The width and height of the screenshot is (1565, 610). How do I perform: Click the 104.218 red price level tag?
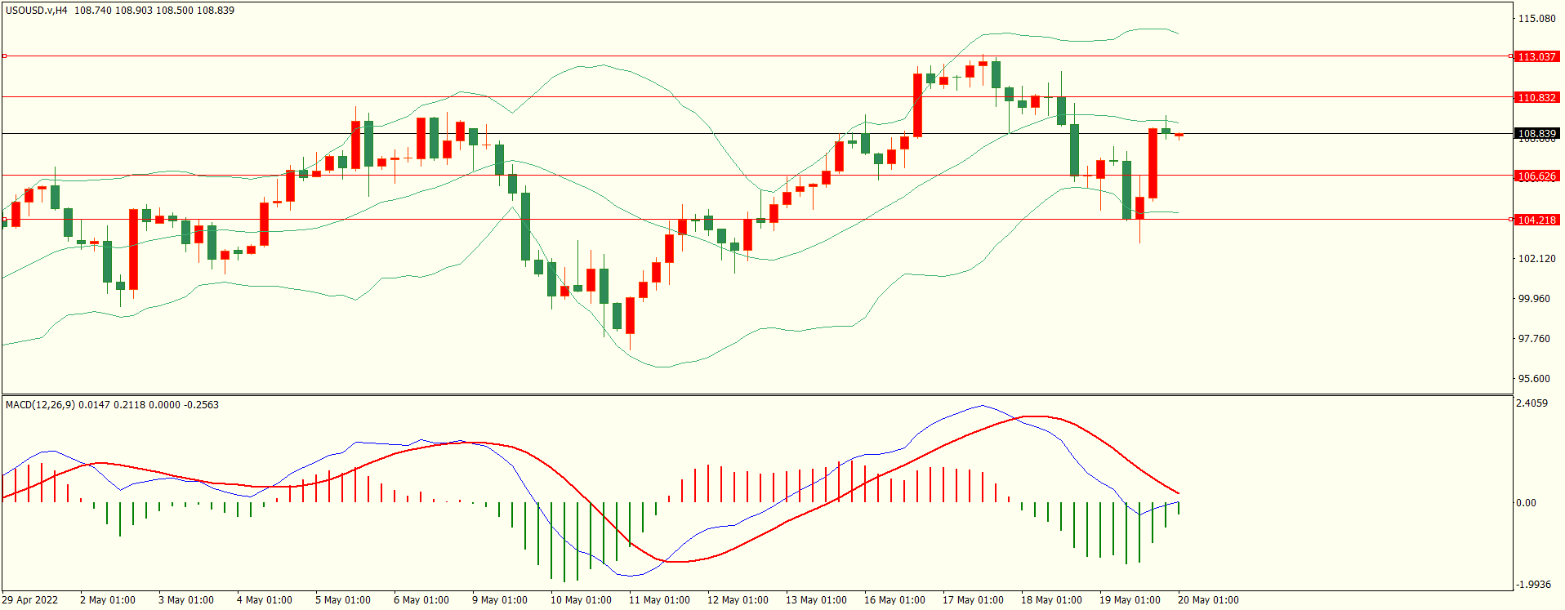(1536, 220)
